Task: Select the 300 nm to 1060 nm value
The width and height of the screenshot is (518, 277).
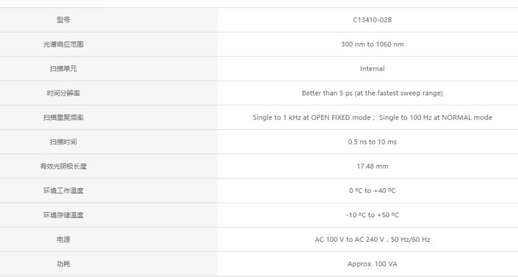Action: (372, 44)
